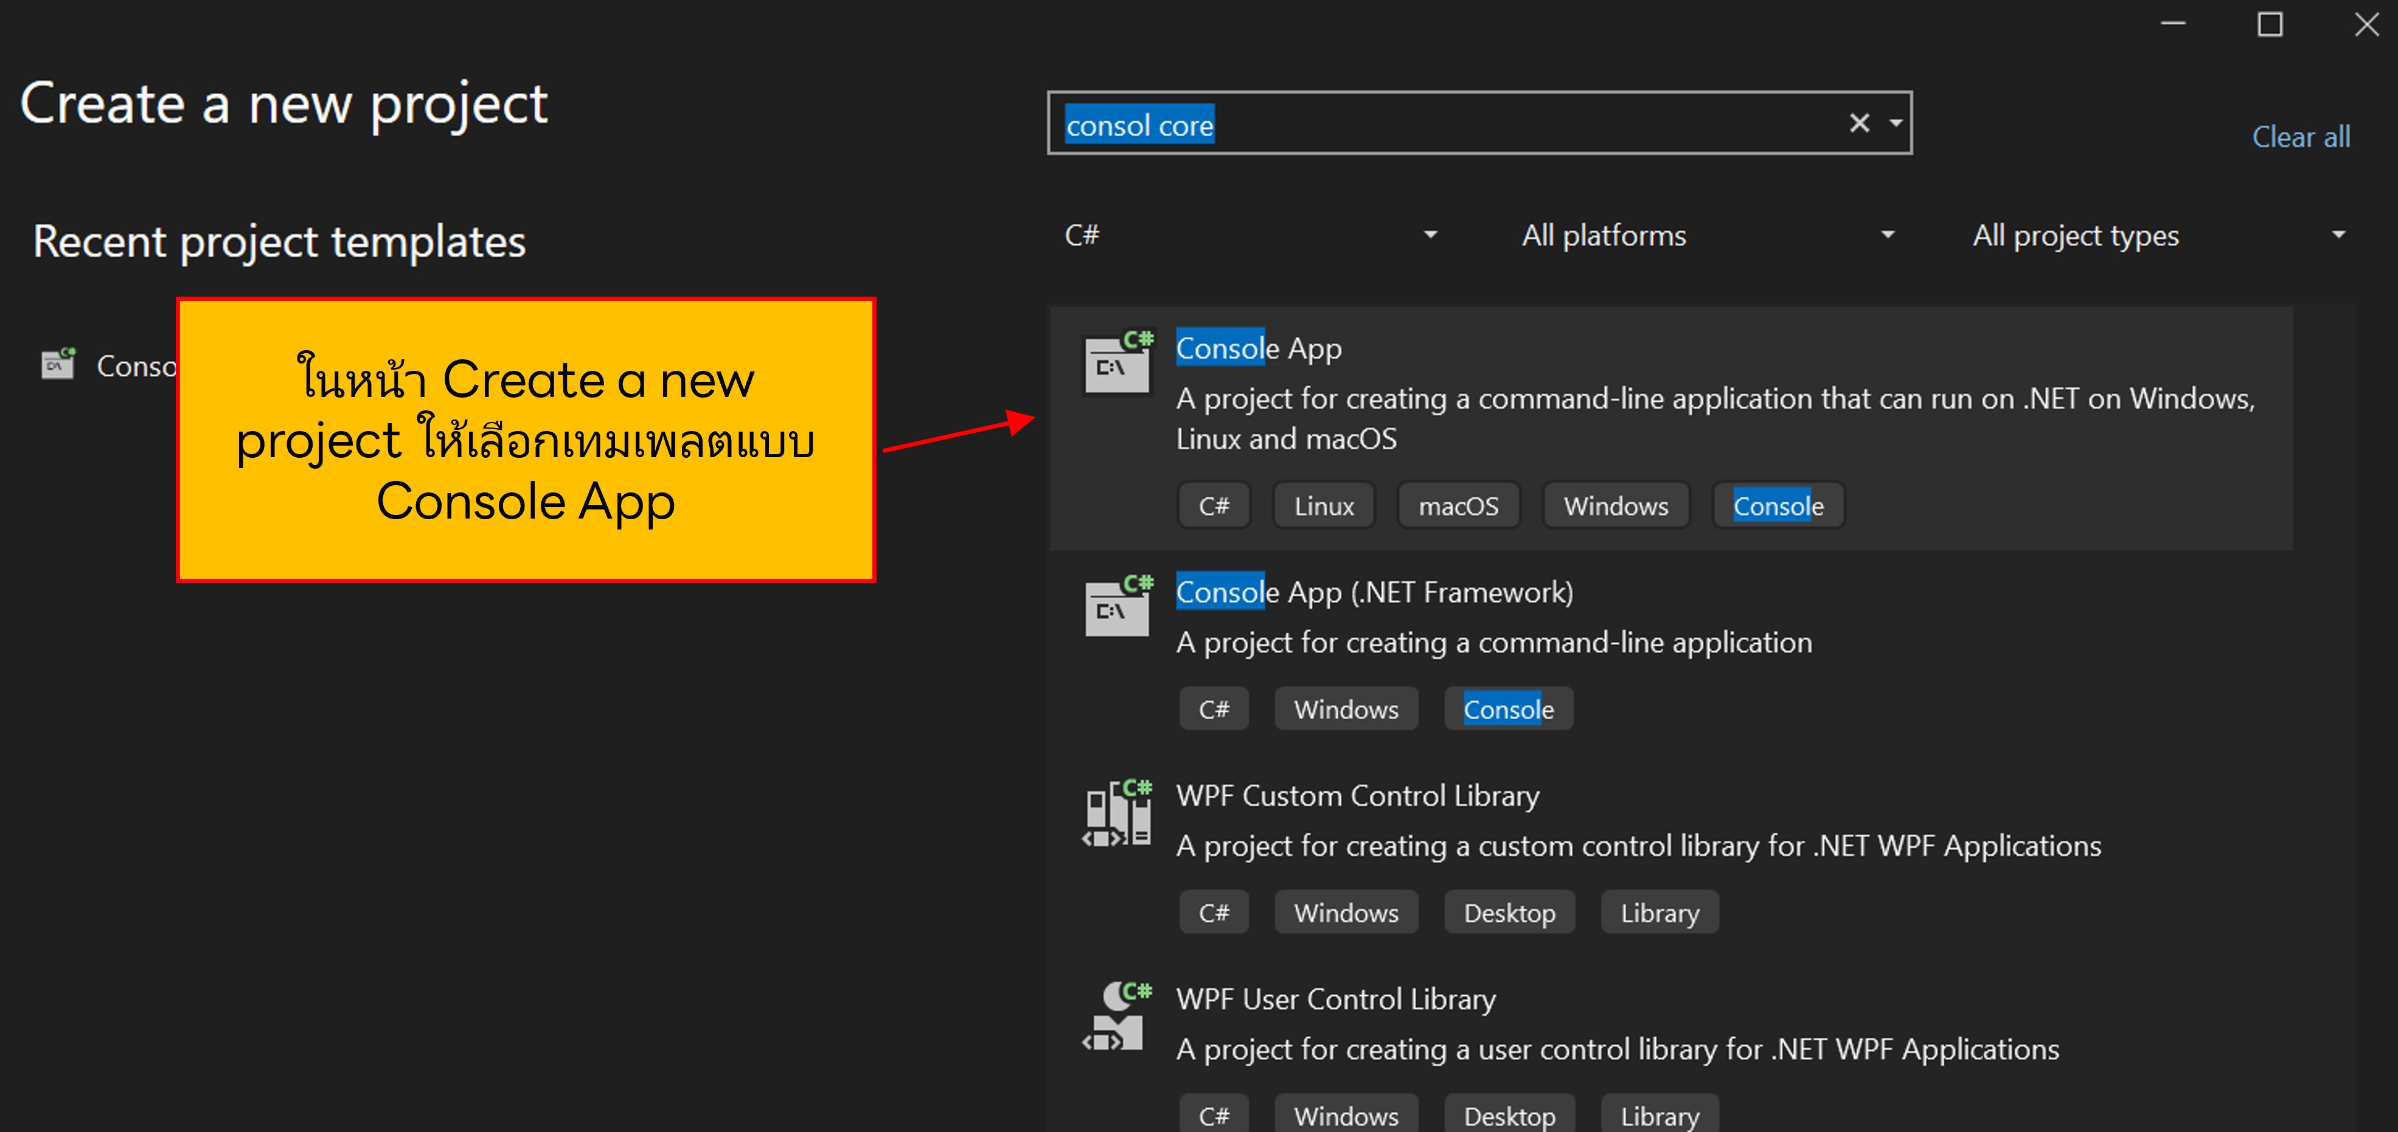Open the recent Console project template icon
This screenshot has width=2398, height=1132.
58,365
